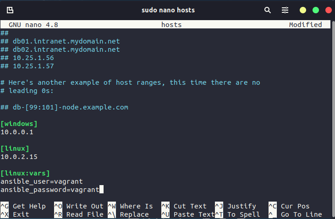Click the yellow minimize window button
Screen dimensions: 335x219
[x=303, y=10]
